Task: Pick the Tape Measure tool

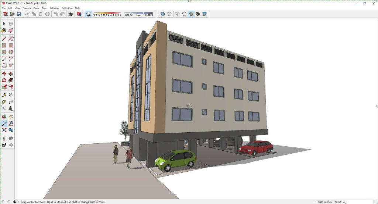Action: click(x=4, y=95)
